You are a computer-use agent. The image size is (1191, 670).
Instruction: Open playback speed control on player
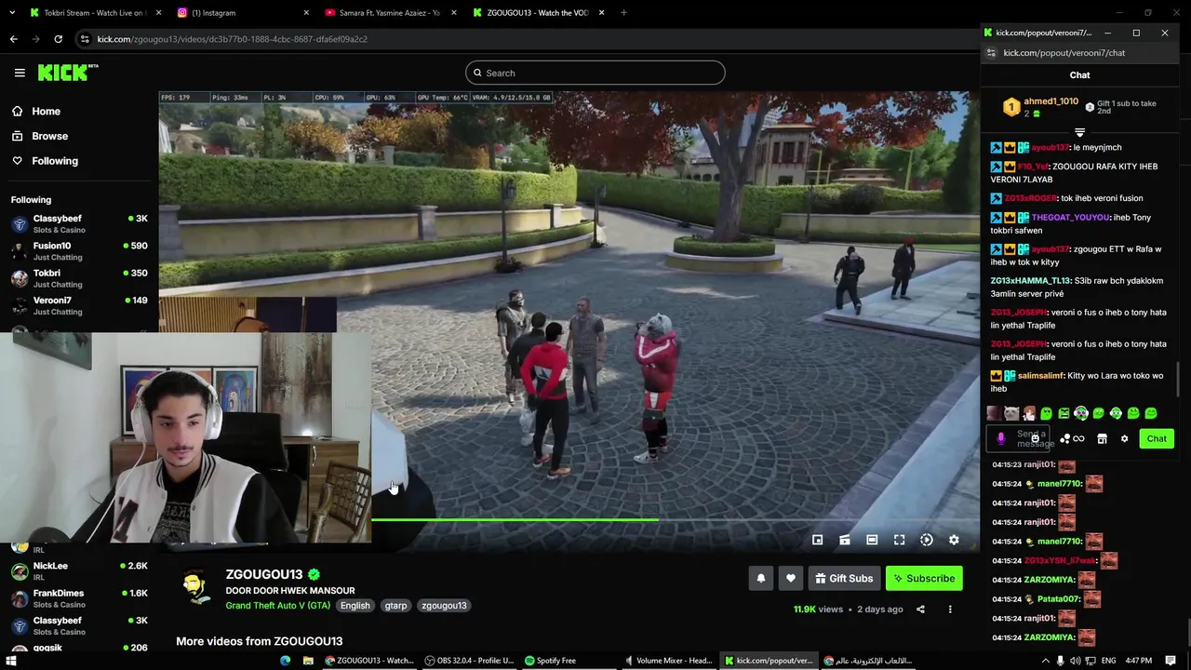coord(927,540)
